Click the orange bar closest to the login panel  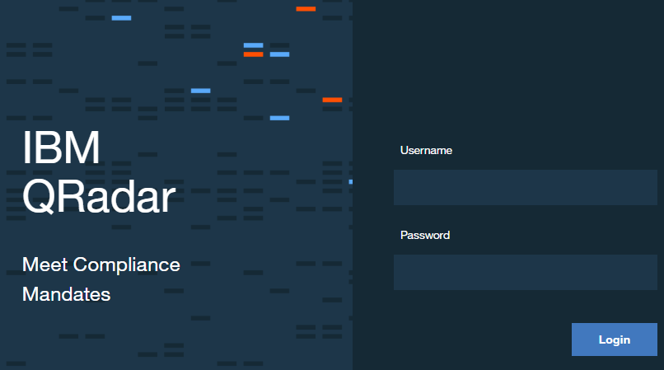pos(332,100)
